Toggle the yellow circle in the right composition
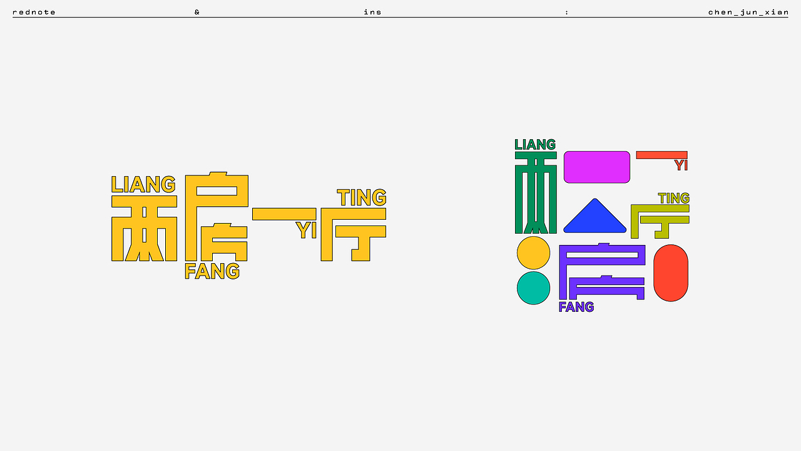The image size is (801, 451). tap(533, 253)
